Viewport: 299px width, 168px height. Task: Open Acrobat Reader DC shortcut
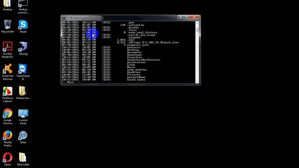[7, 50]
